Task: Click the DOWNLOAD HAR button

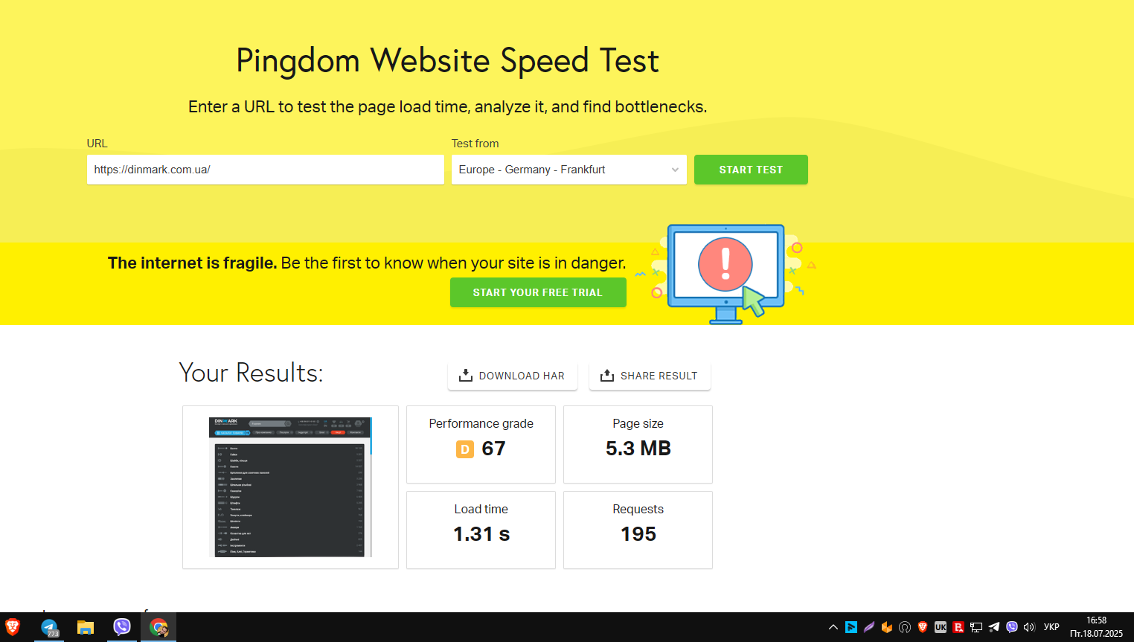Action: 513,376
